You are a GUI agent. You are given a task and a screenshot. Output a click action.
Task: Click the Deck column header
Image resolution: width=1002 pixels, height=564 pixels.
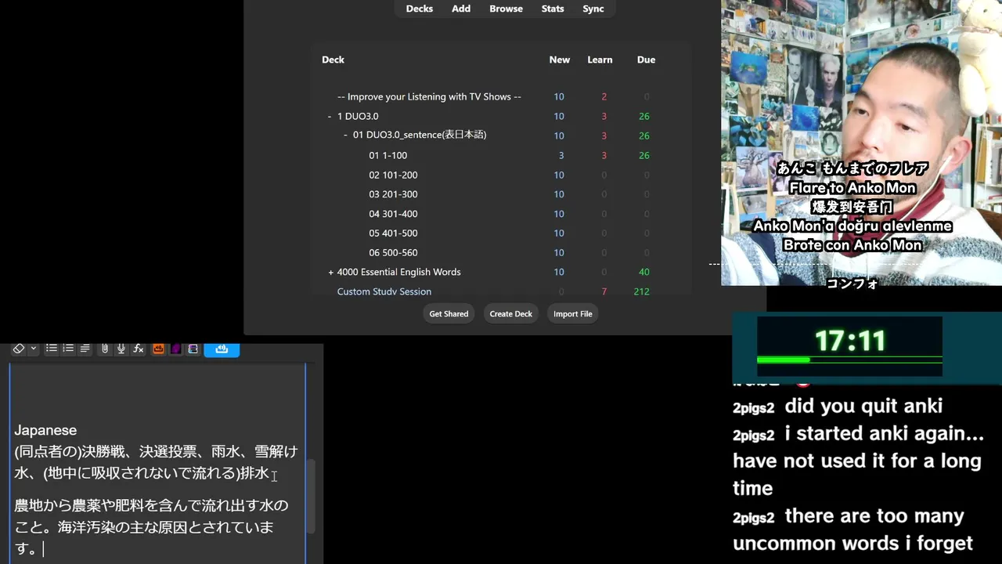tap(333, 60)
